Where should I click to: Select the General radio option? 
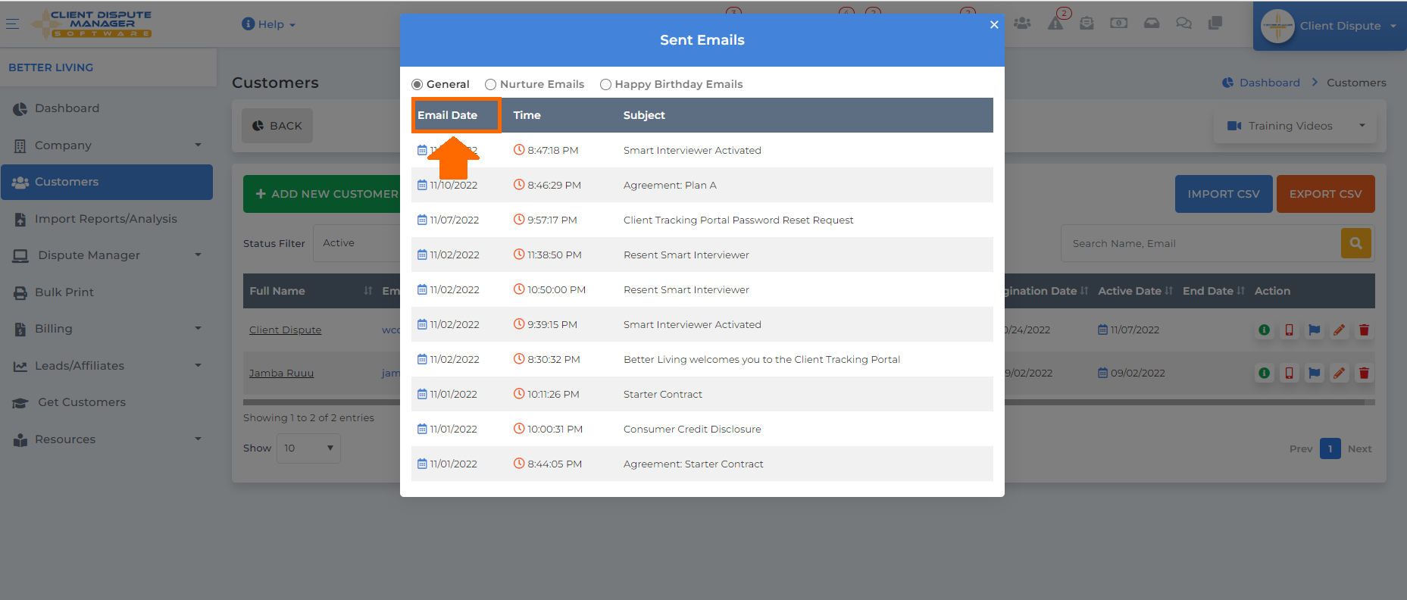(x=417, y=84)
